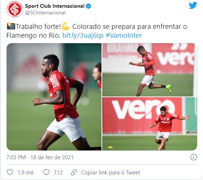This screenshot has width=203, height=180.
Task: Click the flexed biceps emoji
Action: (x=66, y=26)
